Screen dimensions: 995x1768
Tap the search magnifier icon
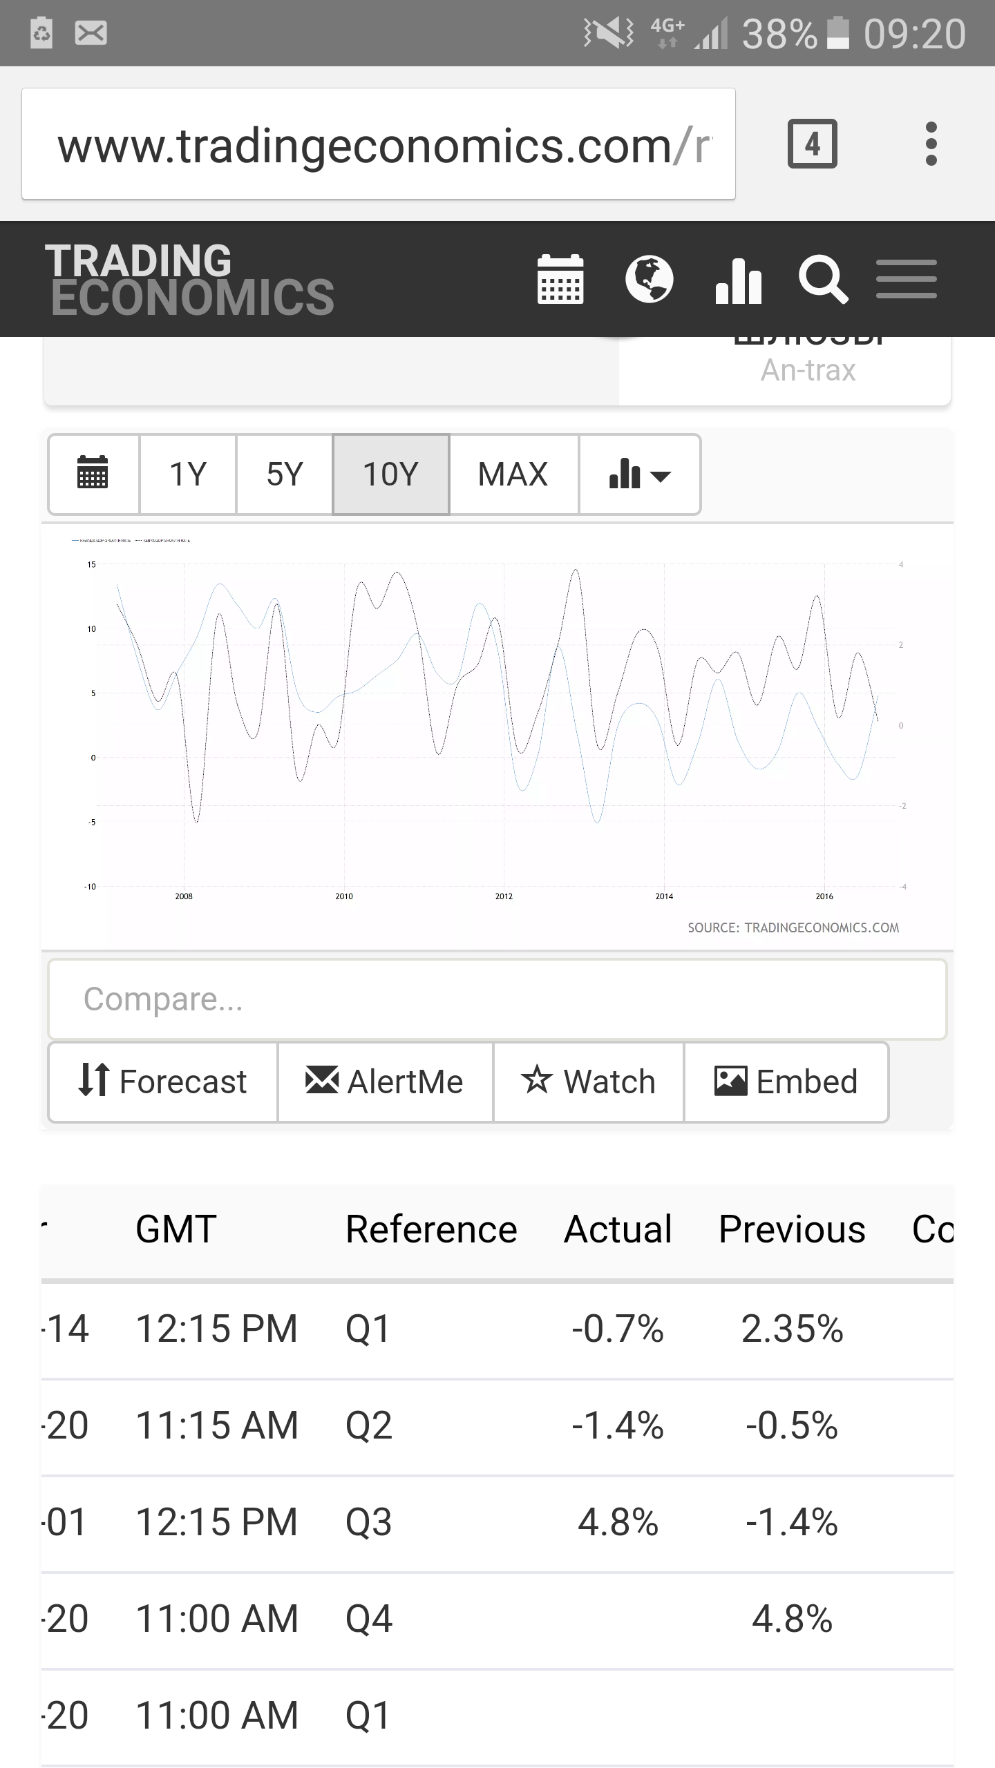(822, 279)
